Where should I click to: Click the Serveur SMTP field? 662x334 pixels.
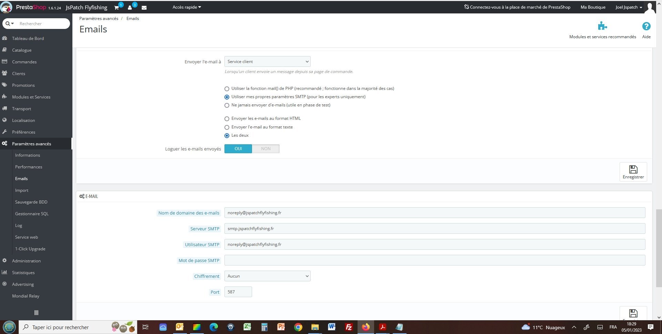click(x=434, y=229)
